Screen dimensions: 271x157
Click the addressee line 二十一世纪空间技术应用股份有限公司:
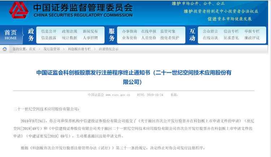click(46, 109)
